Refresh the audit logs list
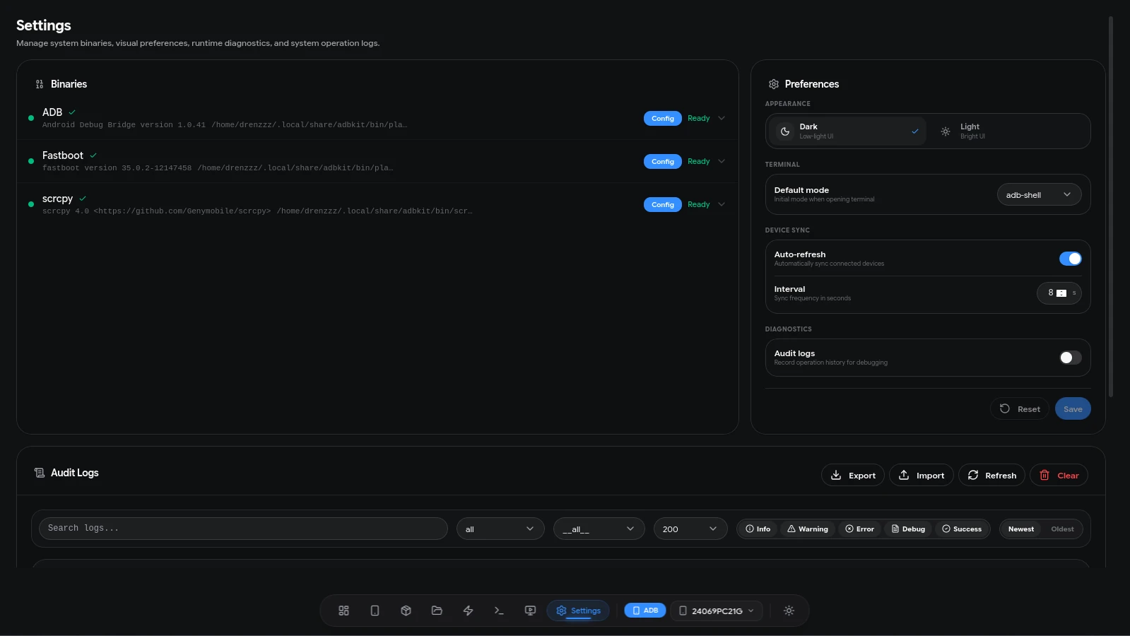This screenshot has height=636, width=1130. pos(991,476)
